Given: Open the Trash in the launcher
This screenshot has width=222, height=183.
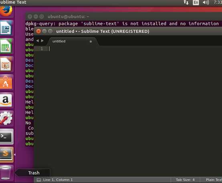Looking at the screenshot, I should 6,173.
